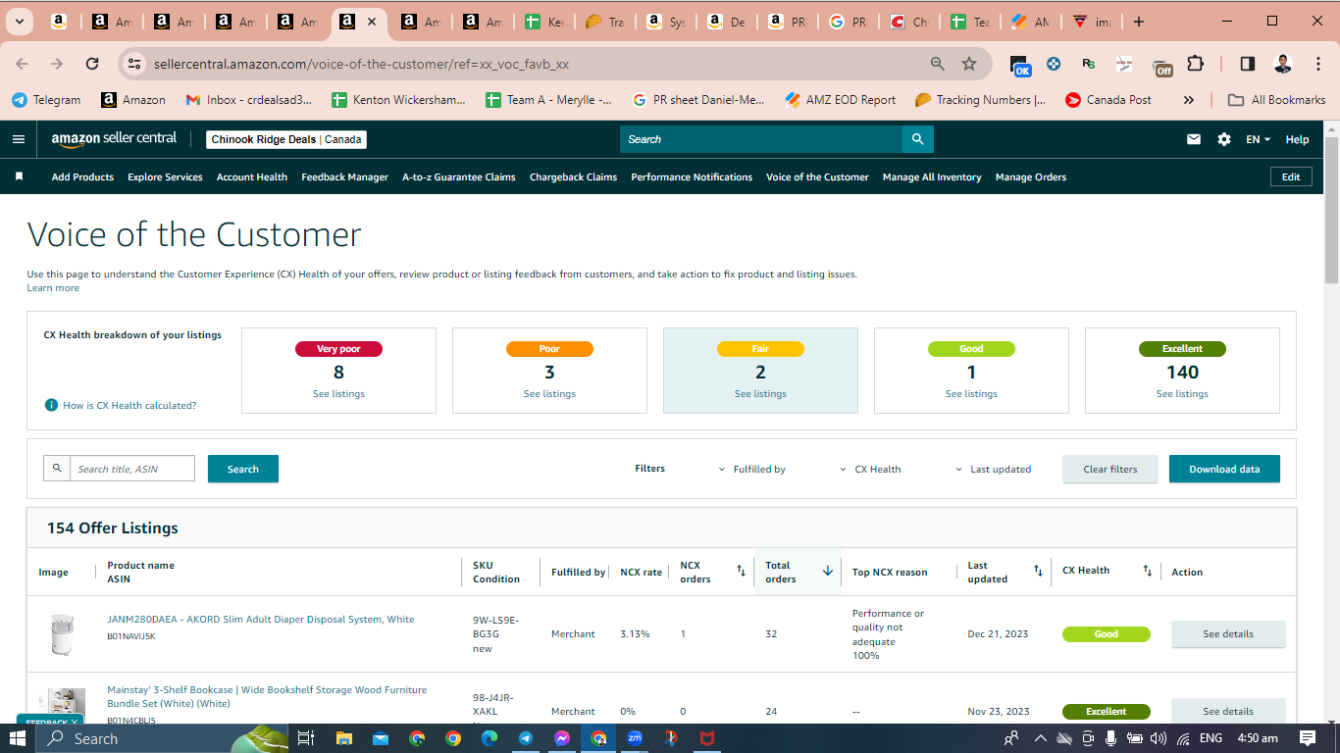This screenshot has width=1340, height=753.
Task: Click the info icon beside How is CX Health calculated
Action: [x=51, y=405]
